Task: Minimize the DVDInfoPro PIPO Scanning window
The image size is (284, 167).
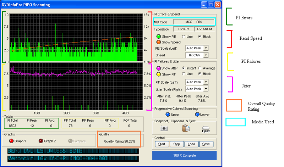Action: click(x=204, y=5)
